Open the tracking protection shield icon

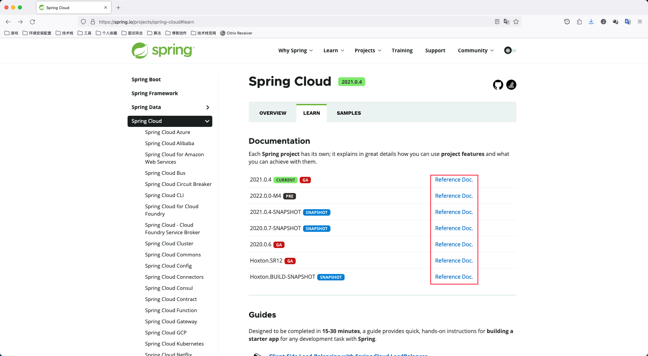[x=83, y=22]
